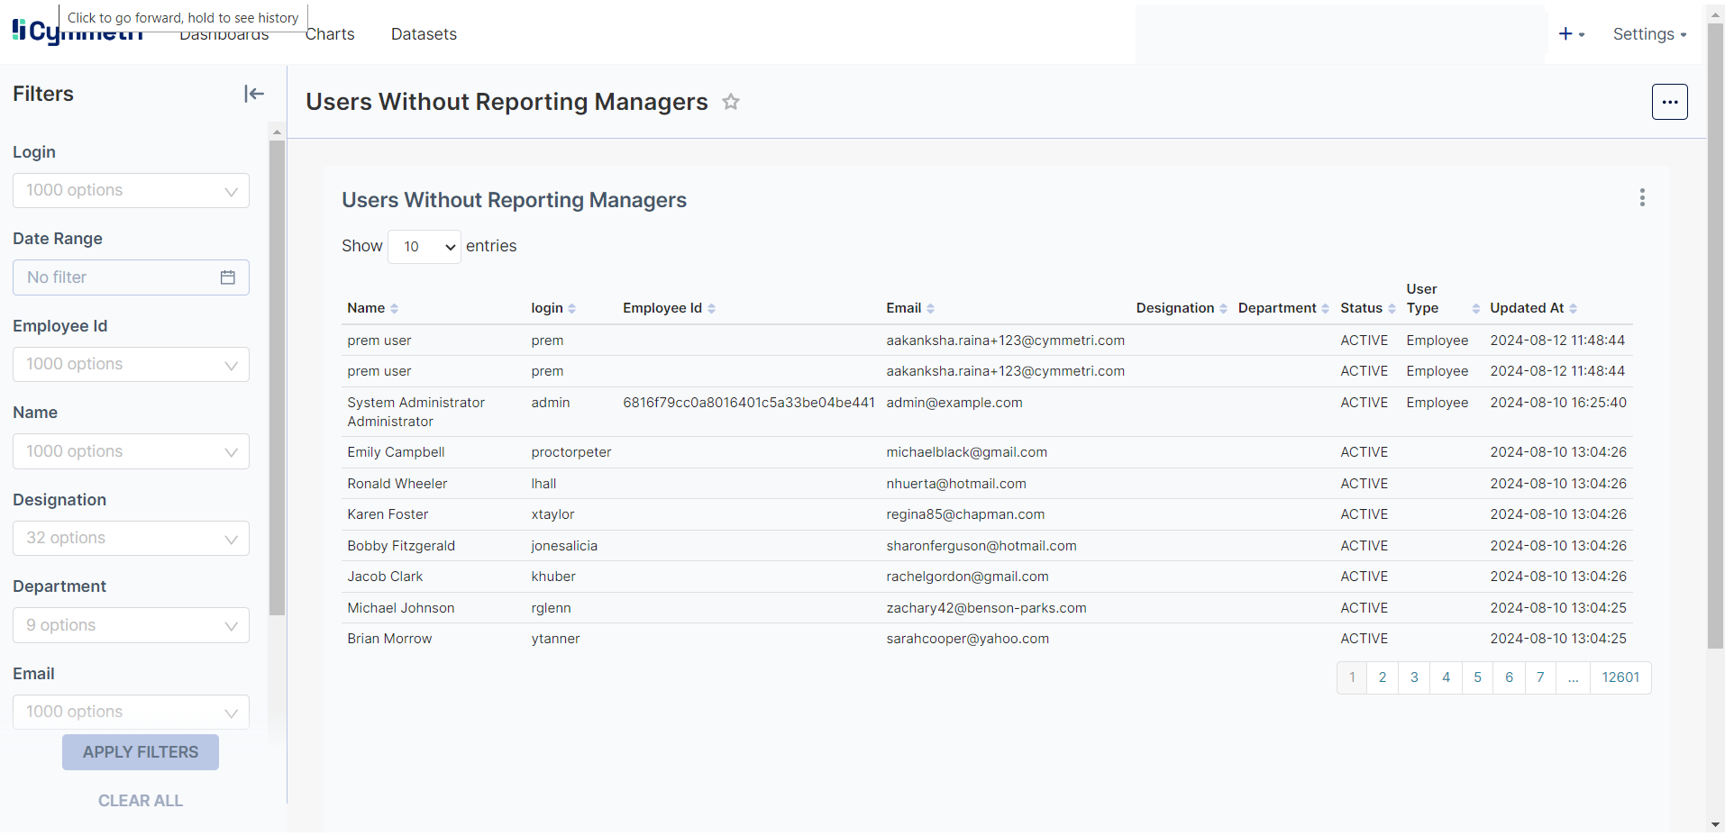Favorite the dashboard with the star icon
Screen dimensions: 1725x836
pyautogui.click(x=731, y=103)
